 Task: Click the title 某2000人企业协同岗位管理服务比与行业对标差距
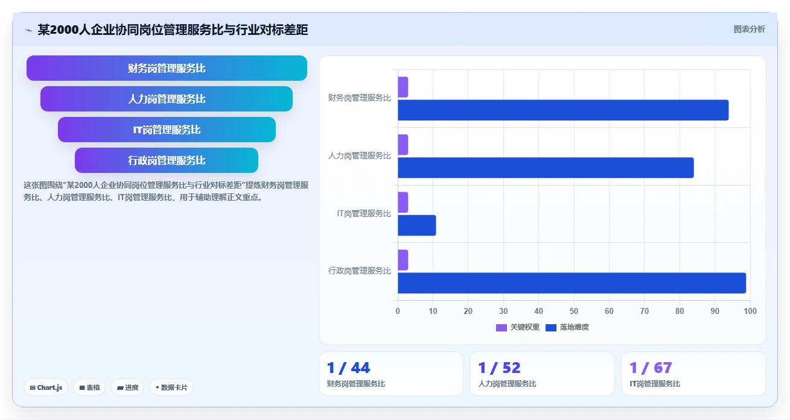click(x=173, y=30)
